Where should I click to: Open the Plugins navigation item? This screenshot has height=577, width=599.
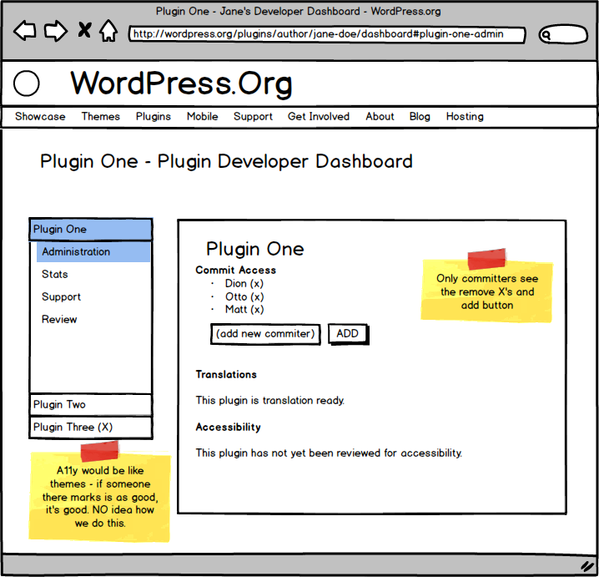[x=154, y=117]
